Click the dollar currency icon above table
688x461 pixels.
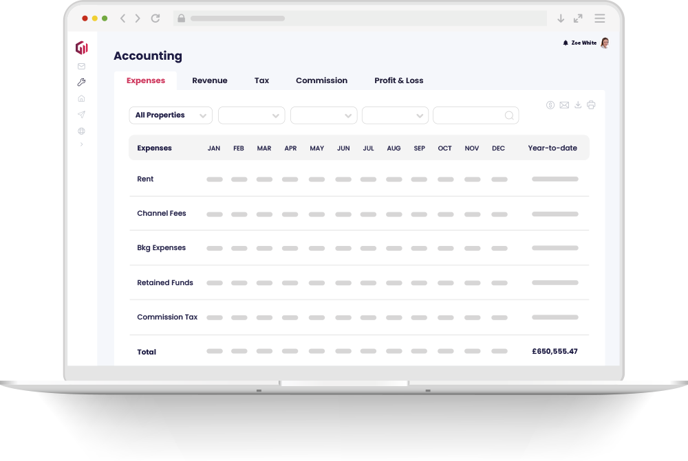(x=550, y=105)
